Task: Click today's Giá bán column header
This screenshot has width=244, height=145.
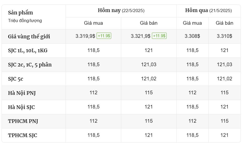Action: pyautogui.click(x=148, y=23)
